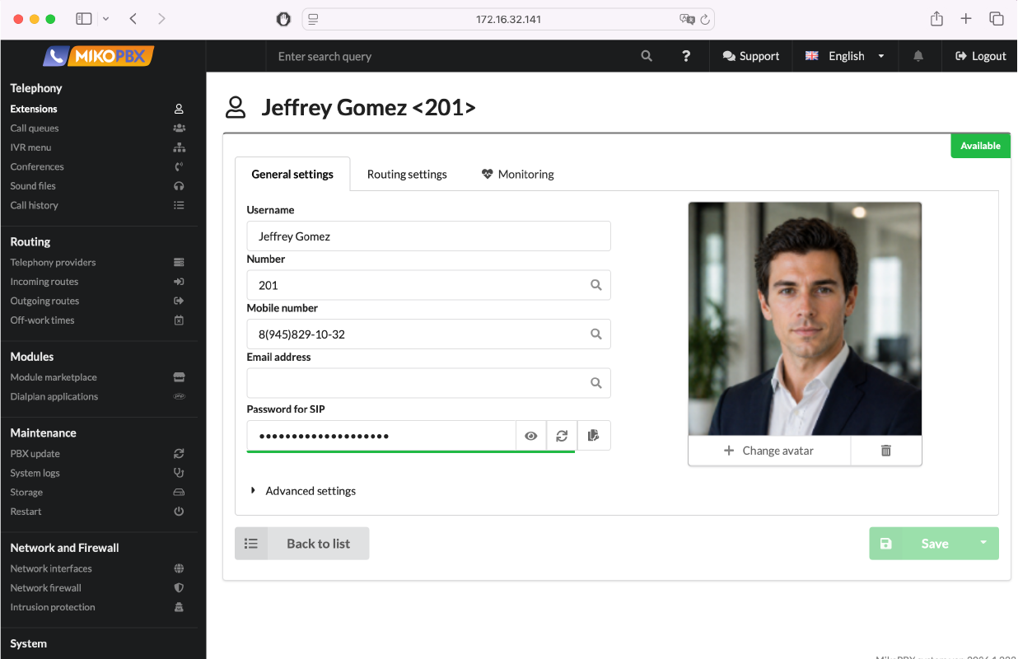Open the help question mark icon
The height and width of the screenshot is (659, 1018).
pos(686,56)
